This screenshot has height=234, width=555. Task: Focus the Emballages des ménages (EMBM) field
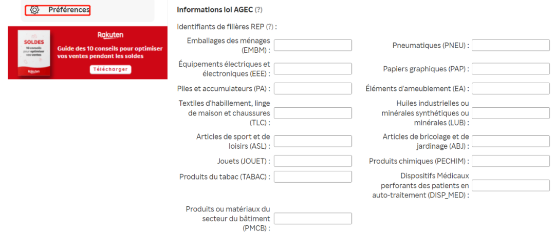pos(313,45)
